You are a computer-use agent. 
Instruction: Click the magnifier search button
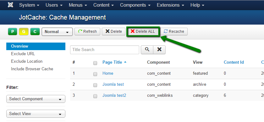click(x=147, y=50)
